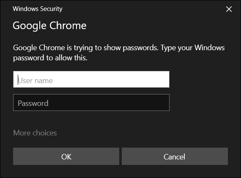Click the User name input field
The image size is (241, 178).
(x=91, y=79)
